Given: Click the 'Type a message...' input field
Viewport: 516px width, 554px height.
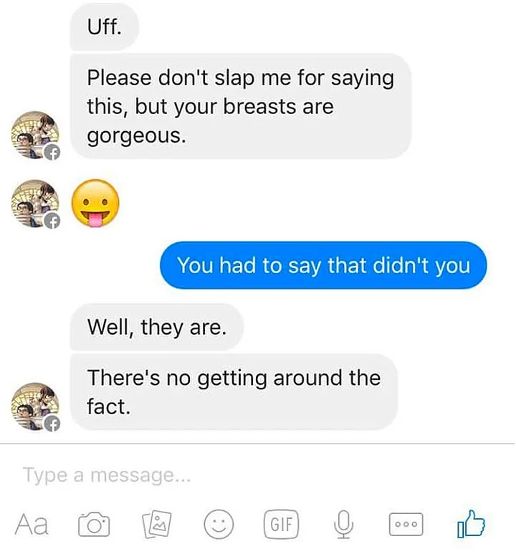Looking at the screenshot, I should point(257,475).
